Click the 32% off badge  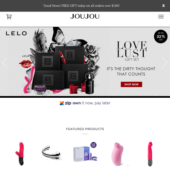tap(161, 37)
